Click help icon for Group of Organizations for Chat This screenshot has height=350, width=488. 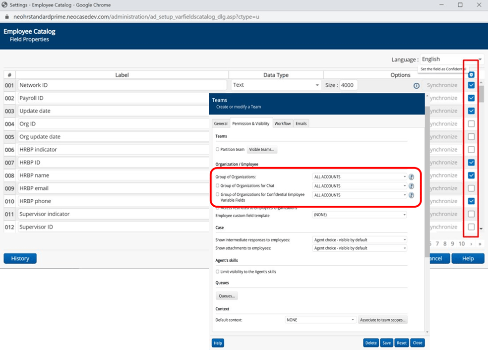411,185
